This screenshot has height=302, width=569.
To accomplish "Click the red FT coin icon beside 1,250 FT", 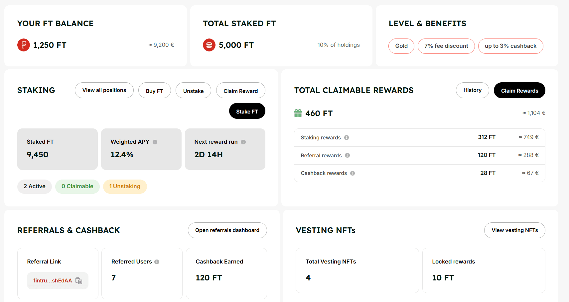I will click(23, 45).
